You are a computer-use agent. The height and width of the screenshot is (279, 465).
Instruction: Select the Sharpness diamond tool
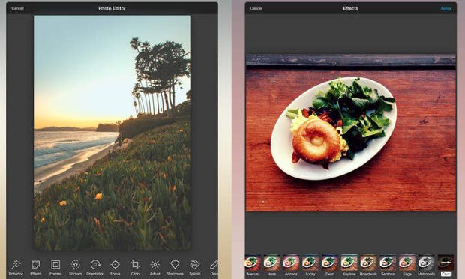[x=175, y=267]
